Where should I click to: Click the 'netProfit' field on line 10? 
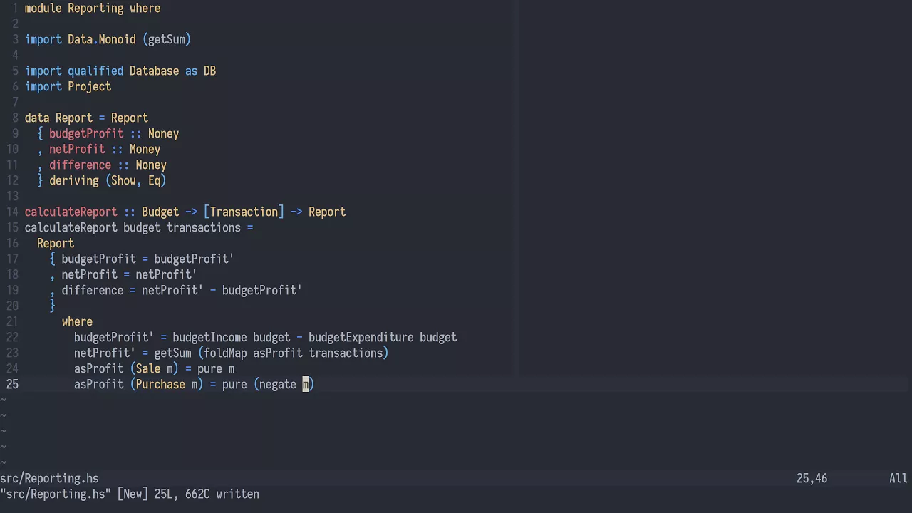[x=77, y=150]
